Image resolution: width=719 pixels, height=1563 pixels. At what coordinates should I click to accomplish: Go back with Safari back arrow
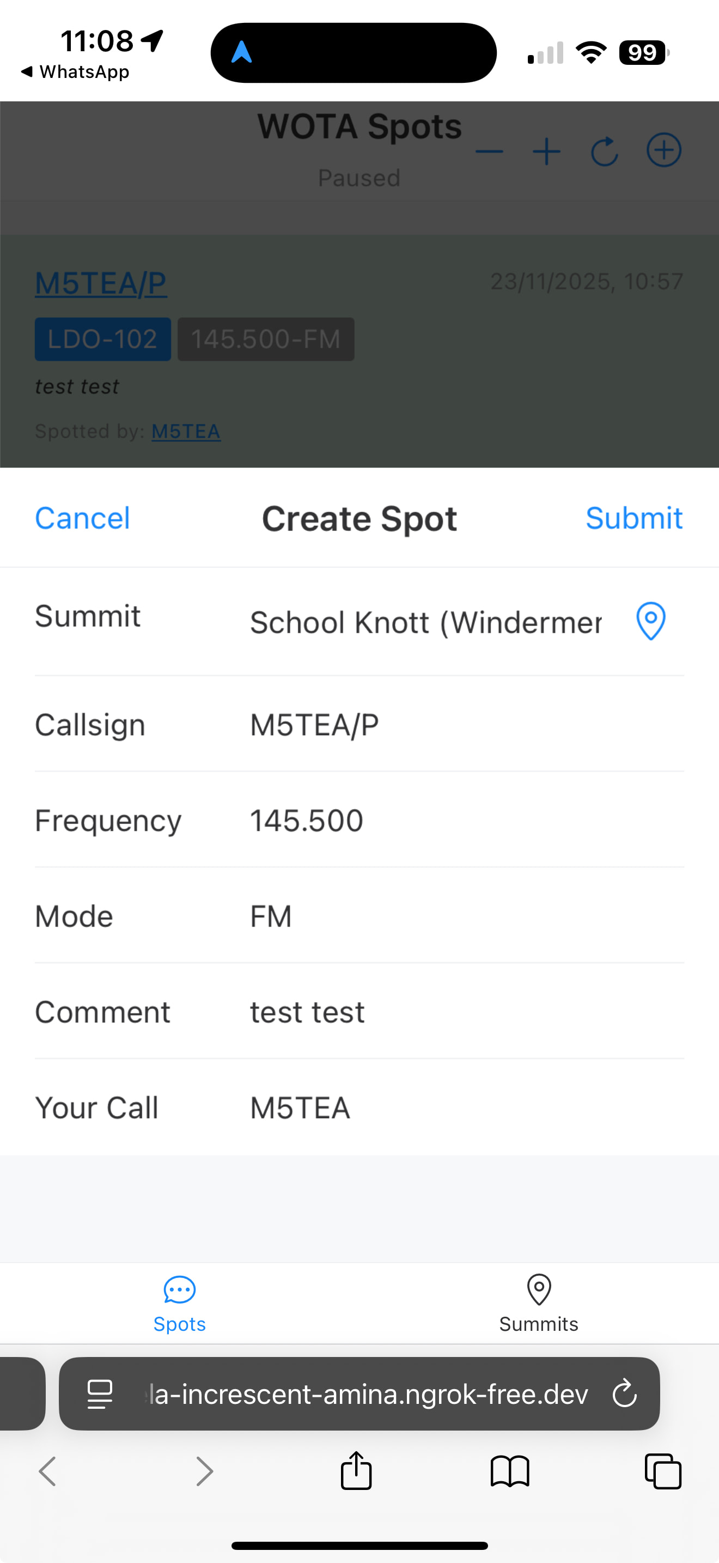(x=47, y=1471)
